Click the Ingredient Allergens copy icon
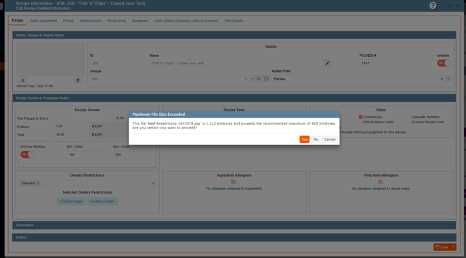 233,182
